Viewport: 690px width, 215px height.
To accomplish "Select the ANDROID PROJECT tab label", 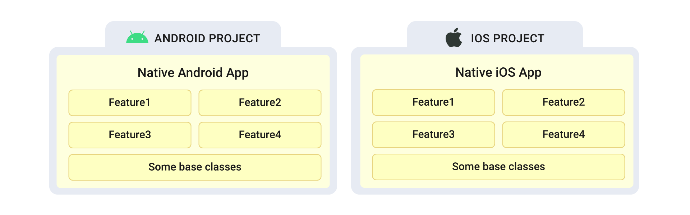I will pos(207,38).
